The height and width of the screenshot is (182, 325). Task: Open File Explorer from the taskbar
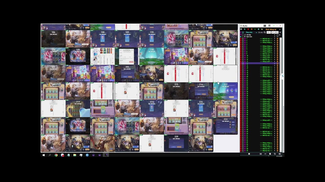(x=75, y=155)
